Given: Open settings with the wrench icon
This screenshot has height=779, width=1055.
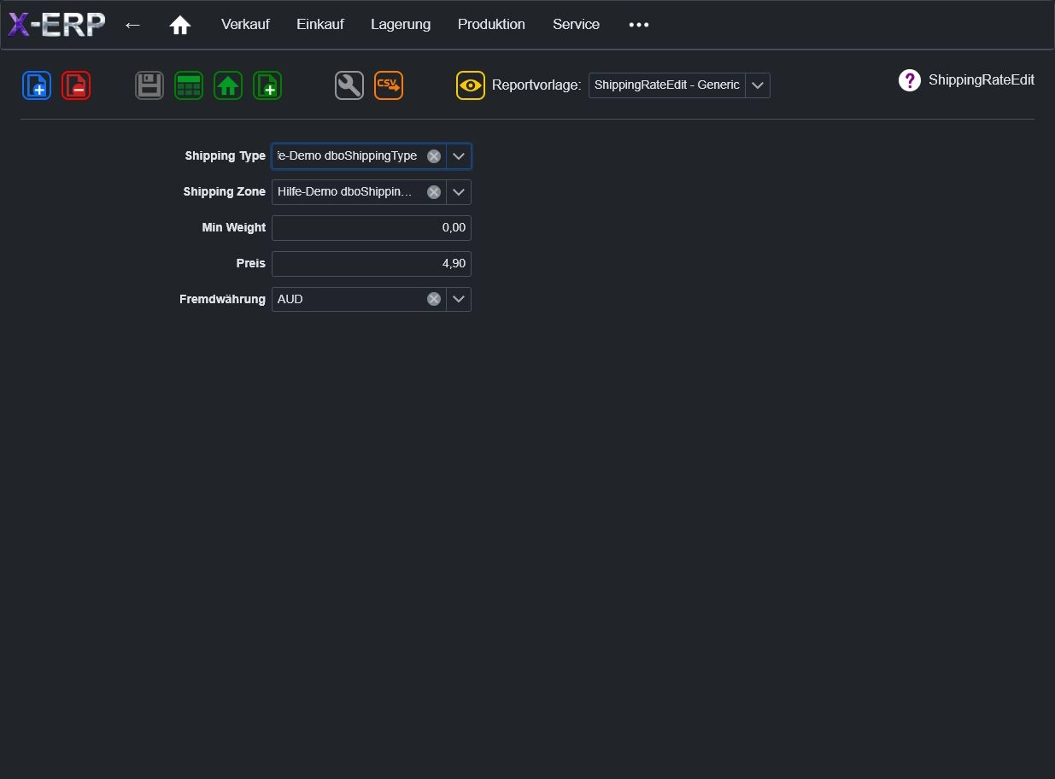Looking at the screenshot, I should [x=349, y=85].
